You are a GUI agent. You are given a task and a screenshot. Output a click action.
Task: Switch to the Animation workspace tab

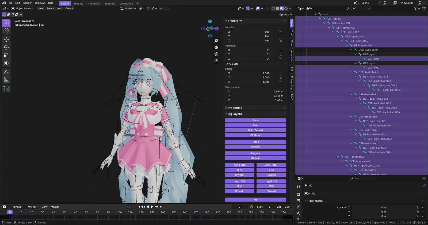coord(94,3)
